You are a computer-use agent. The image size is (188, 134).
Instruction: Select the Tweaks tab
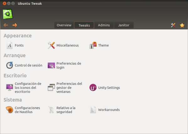coord(84,25)
